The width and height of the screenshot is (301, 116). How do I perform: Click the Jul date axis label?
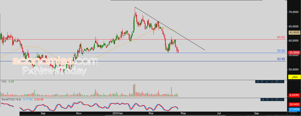click(x=219, y=114)
